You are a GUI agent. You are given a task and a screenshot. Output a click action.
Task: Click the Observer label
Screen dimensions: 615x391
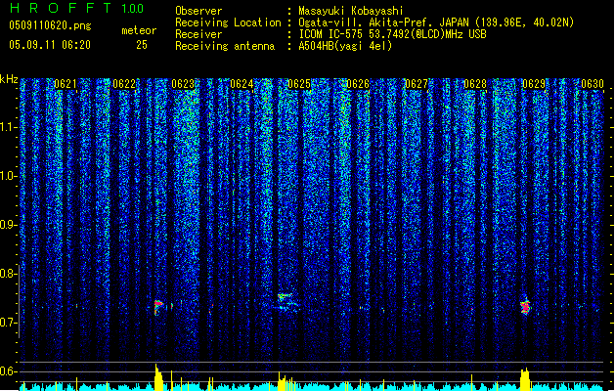(x=198, y=11)
